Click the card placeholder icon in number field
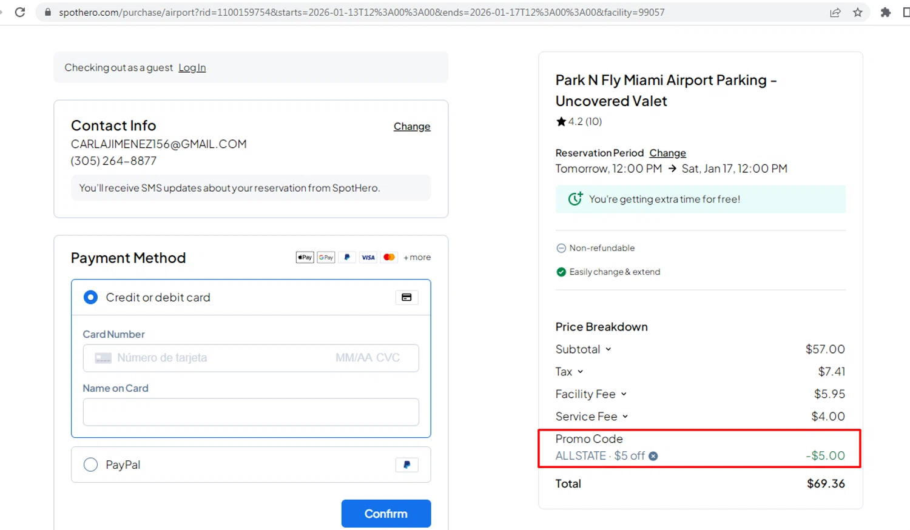The image size is (910, 530). 103,358
